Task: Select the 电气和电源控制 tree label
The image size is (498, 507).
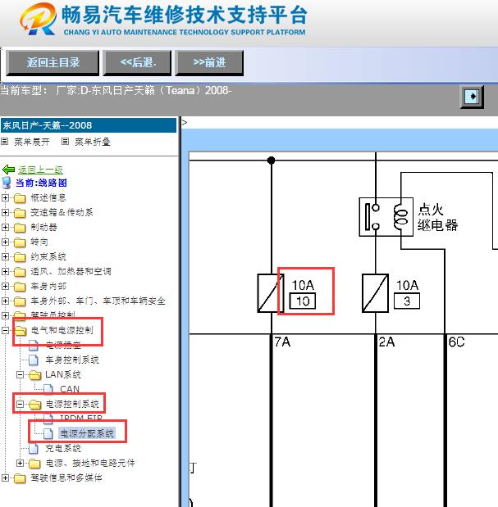Action: (x=62, y=330)
